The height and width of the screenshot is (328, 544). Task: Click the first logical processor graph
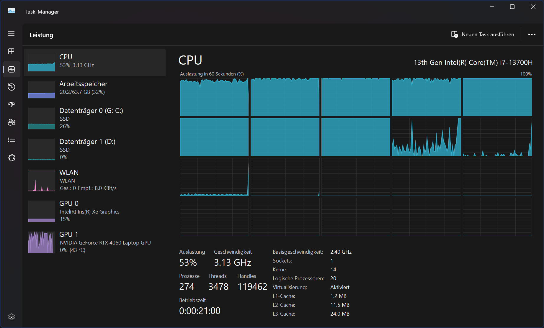[214, 97]
